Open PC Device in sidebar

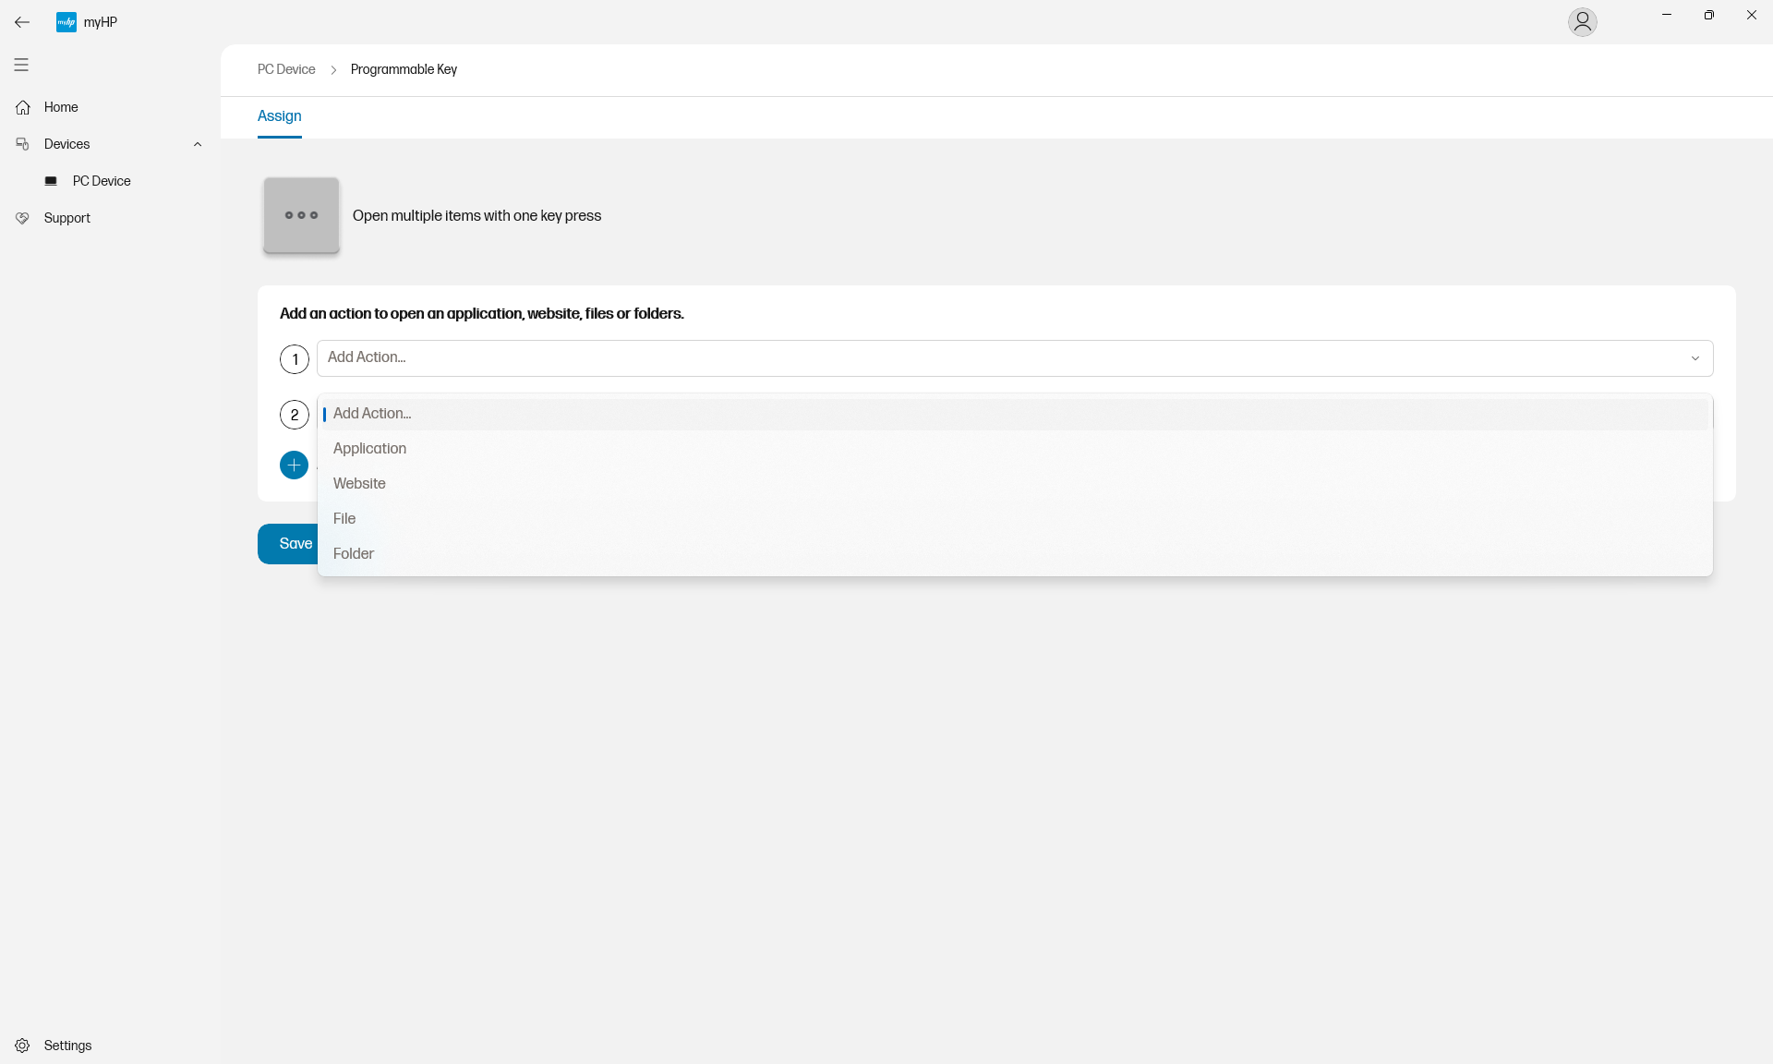[x=102, y=181]
